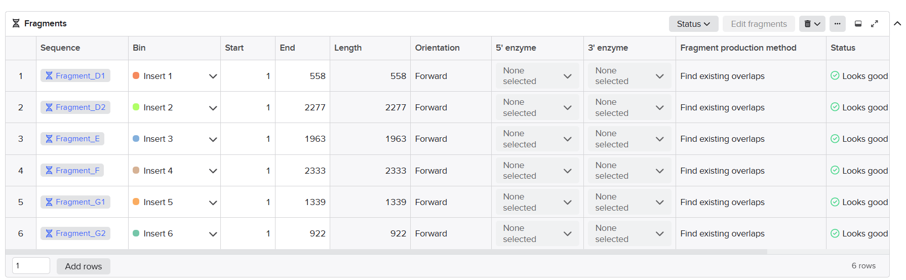This screenshot has height=280, width=906.
Task: Click the dock panel to bottom icon
Action: [858, 24]
